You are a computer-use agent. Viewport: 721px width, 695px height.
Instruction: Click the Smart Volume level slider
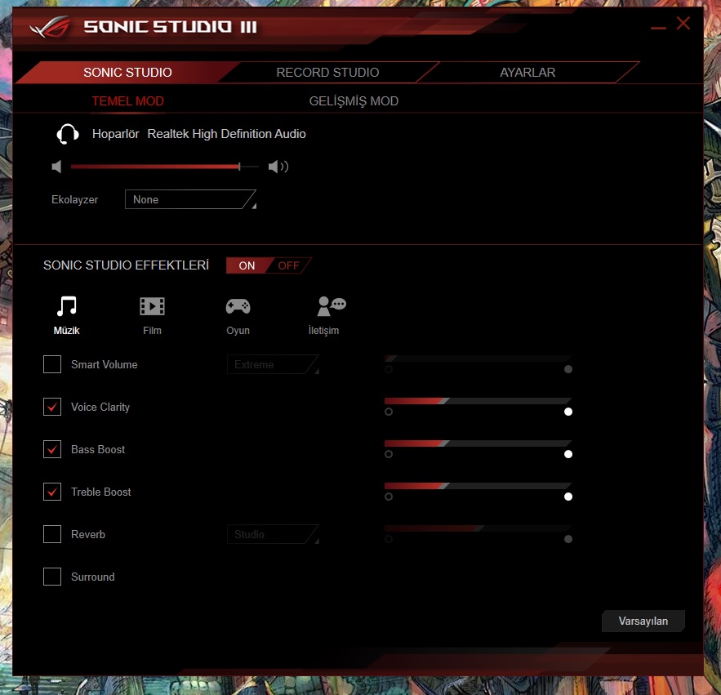(x=478, y=359)
